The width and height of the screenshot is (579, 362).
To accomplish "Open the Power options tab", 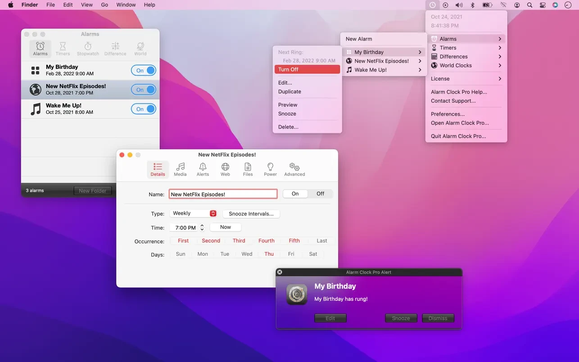I will point(270,169).
